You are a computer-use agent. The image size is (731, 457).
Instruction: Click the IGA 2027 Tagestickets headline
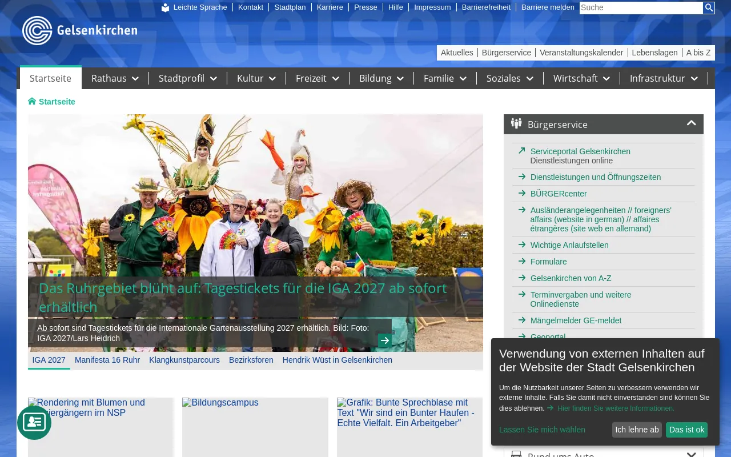[x=243, y=298]
